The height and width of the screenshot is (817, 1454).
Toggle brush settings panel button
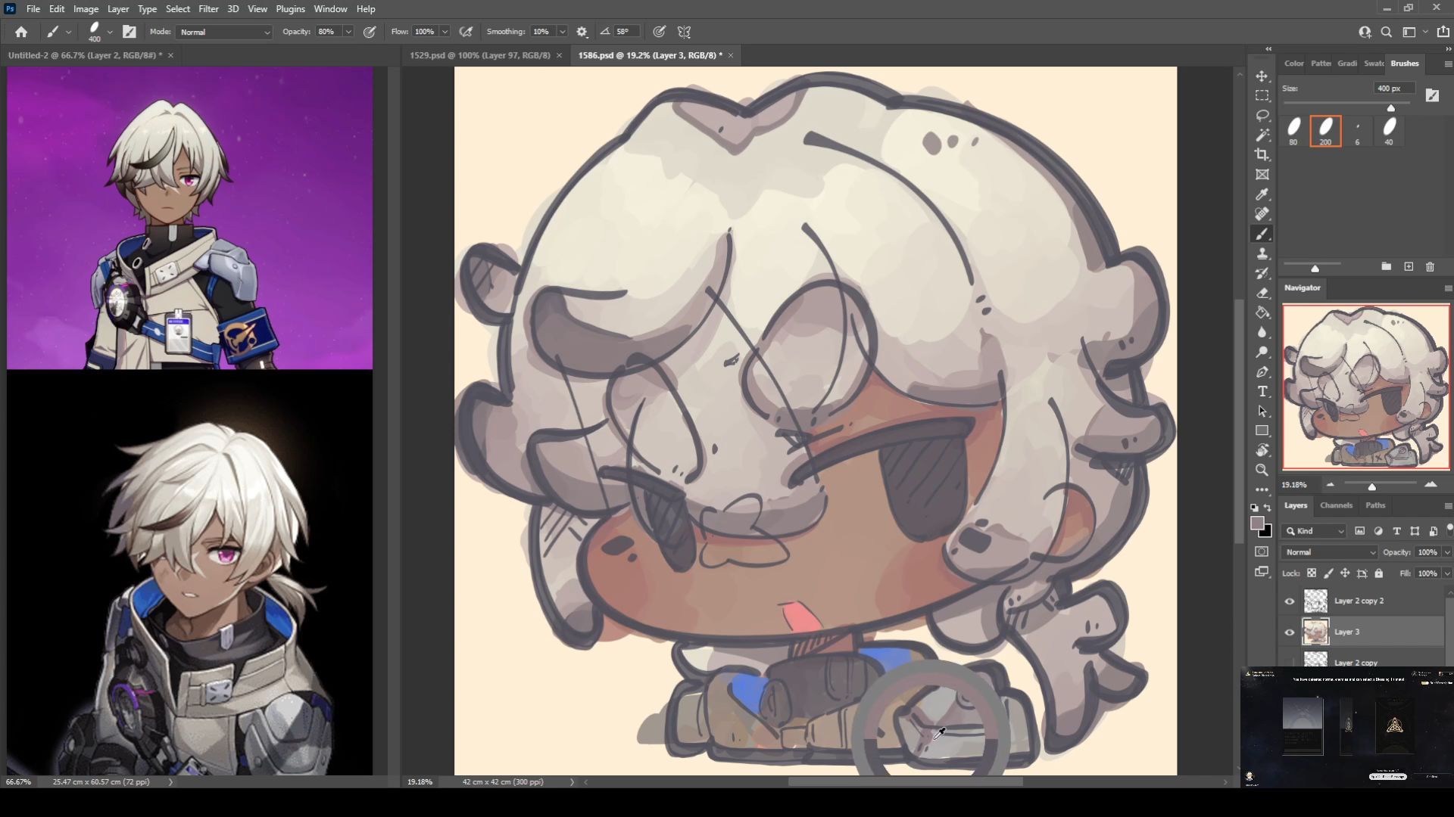pyautogui.click(x=129, y=32)
